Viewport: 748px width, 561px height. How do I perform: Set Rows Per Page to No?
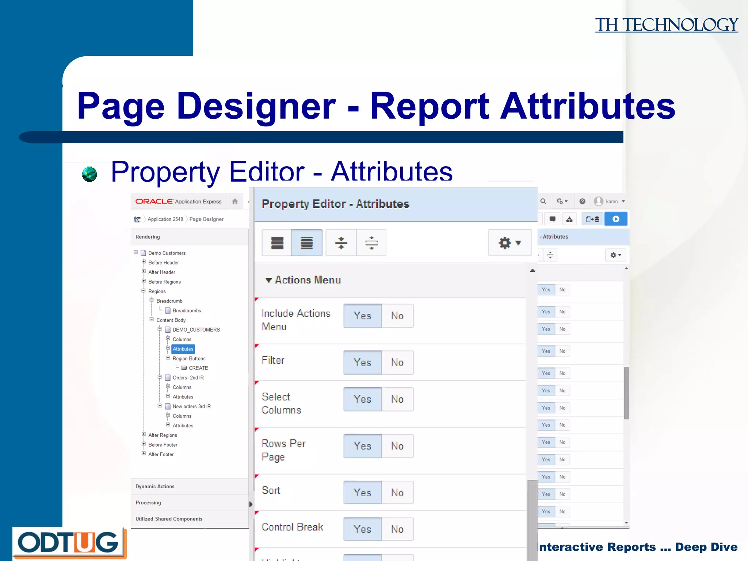pos(397,446)
